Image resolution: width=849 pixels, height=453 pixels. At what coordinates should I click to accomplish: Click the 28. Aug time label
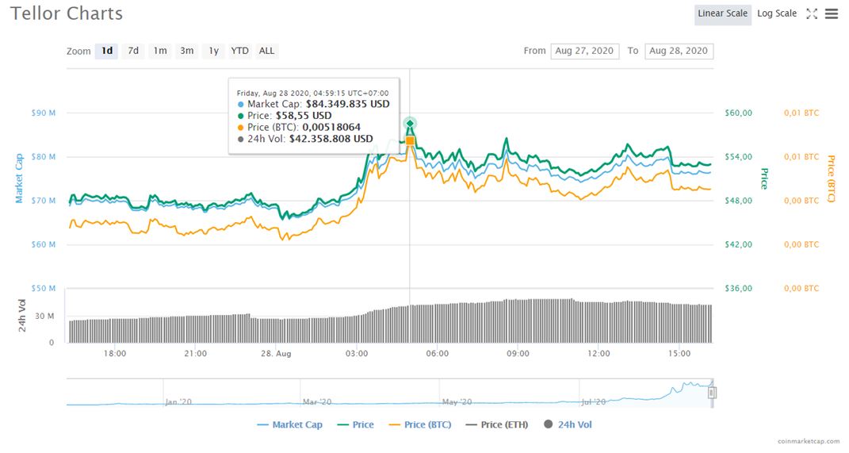tap(276, 353)
